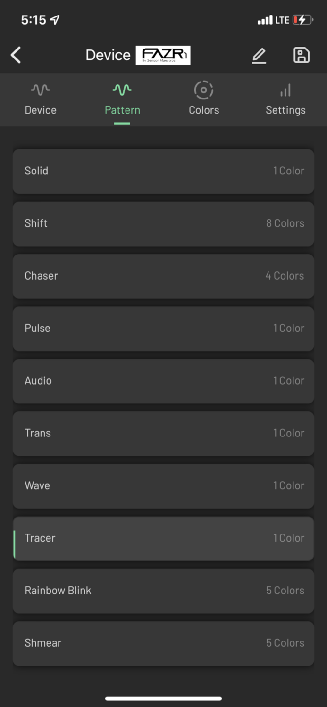Choose the Shift pattern with 8 colors
This screenshot has height=707, width=327.
point(163,223)
